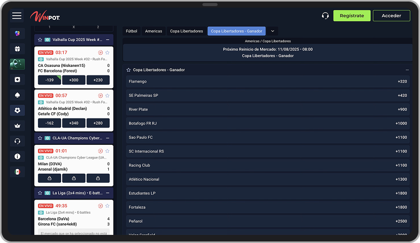Open the dice casino sidebar icon

coord(17,79)
